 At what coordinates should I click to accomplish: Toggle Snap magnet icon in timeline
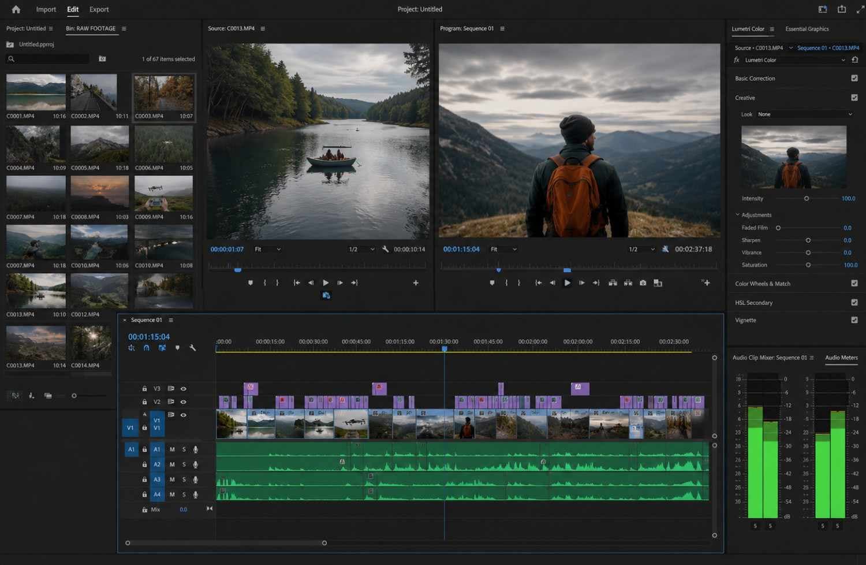[147, 348]
